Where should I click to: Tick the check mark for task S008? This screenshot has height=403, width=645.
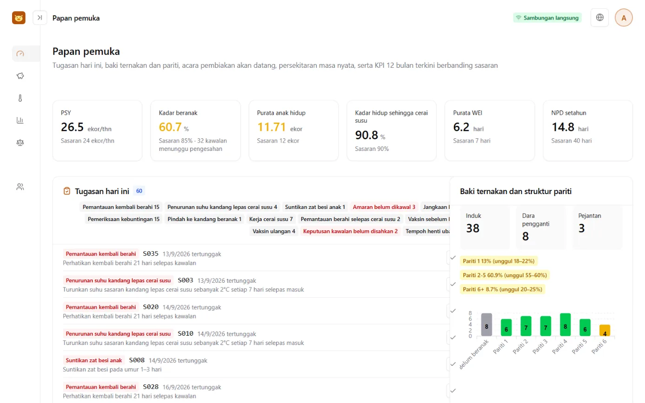453,364
